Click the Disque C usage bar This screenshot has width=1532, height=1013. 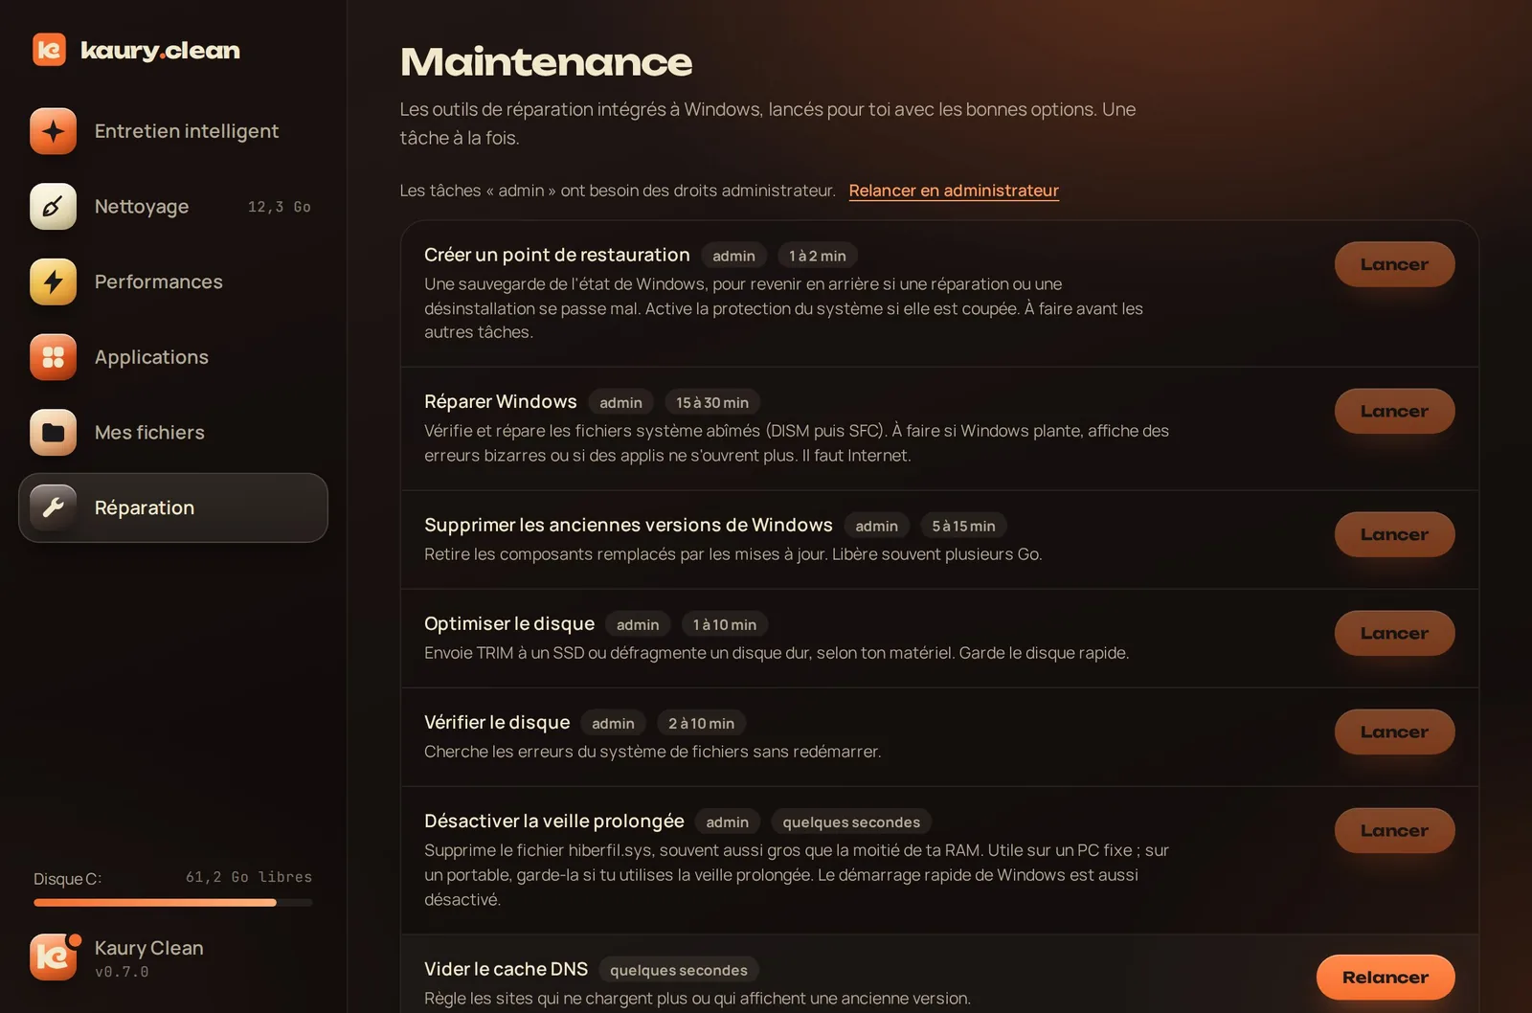173,903
